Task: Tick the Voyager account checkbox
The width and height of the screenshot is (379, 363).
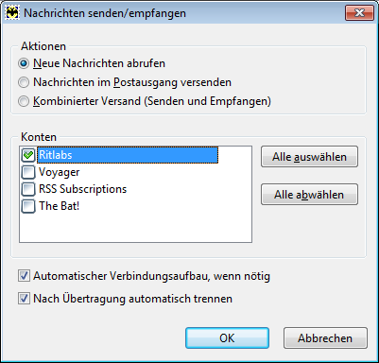Action: [x=28, y=172]
